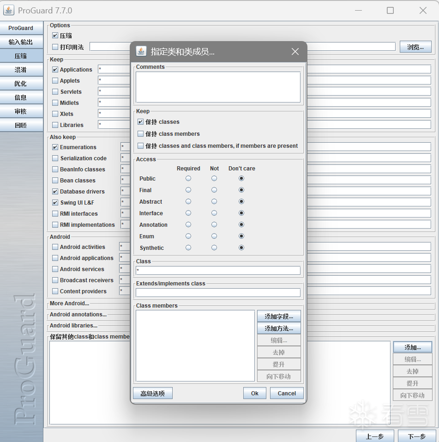Enable the Libraries checkbox
439x442 pixels.
click(x=55, y=125)
